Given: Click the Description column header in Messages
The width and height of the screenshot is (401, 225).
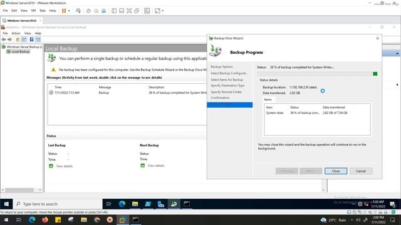Looking at the screenshot, I should pos(156,87).
